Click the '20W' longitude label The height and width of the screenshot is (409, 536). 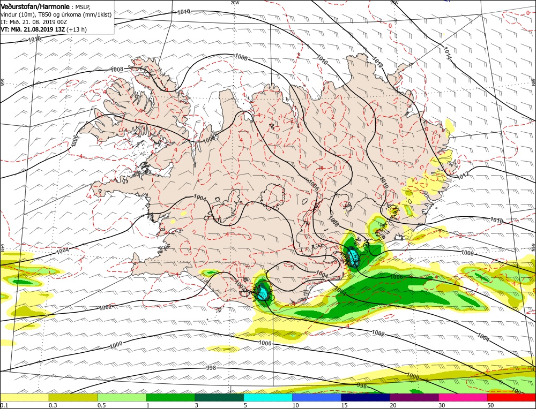[x=235, y=2]
